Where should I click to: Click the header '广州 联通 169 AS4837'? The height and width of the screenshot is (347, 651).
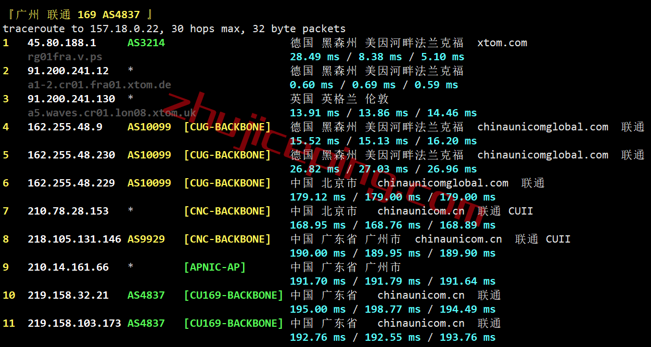[78, 15]
